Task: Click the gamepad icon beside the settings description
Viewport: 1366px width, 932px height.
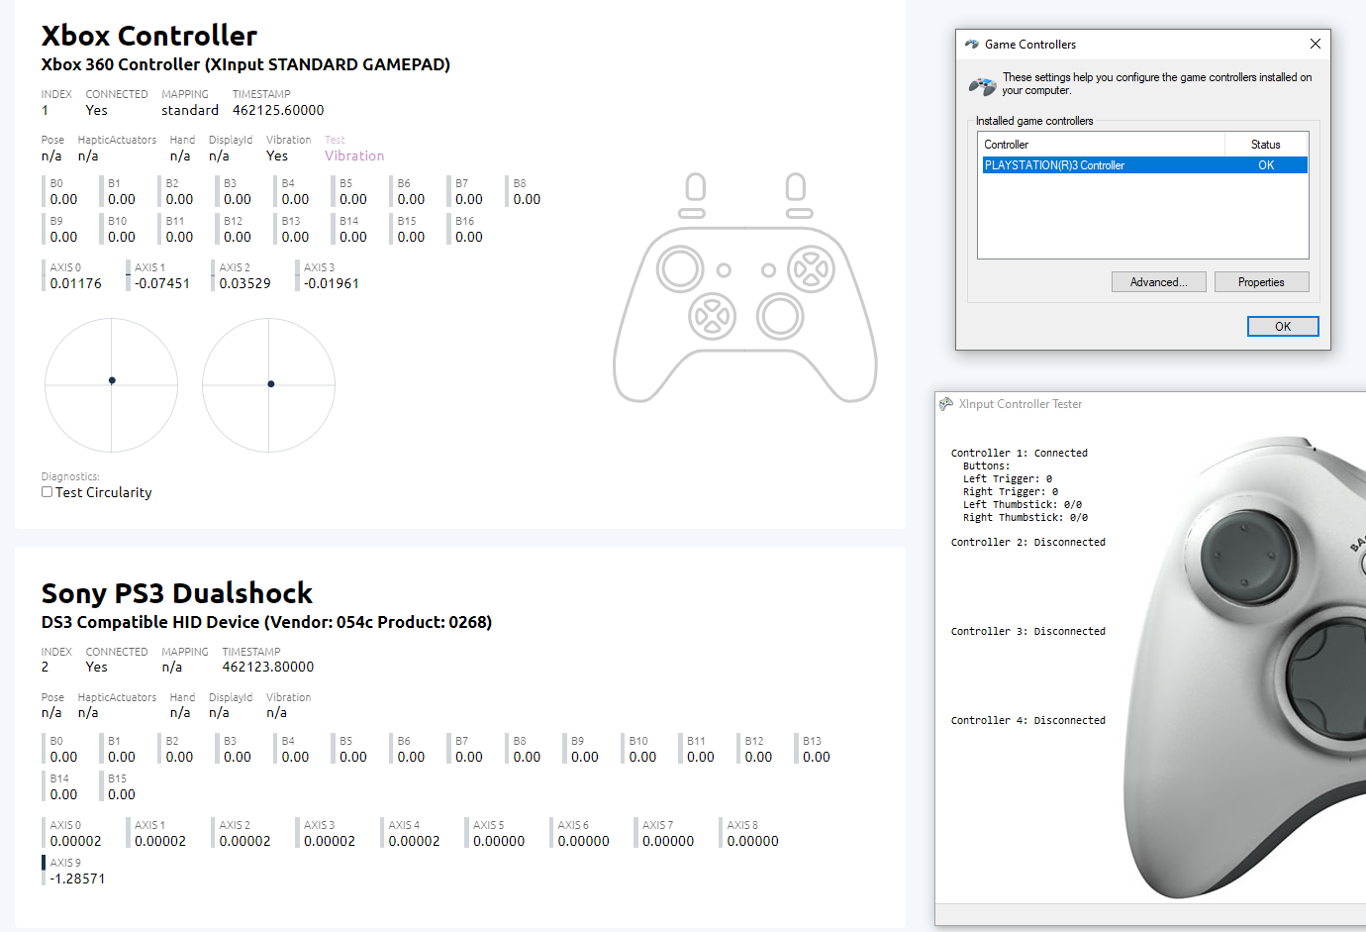Action: pos(982,86)
